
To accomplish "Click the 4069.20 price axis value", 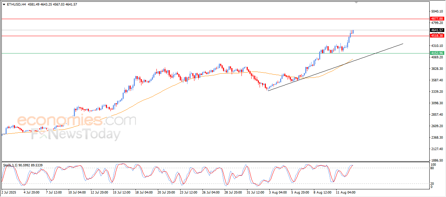I will pos(437,57).
